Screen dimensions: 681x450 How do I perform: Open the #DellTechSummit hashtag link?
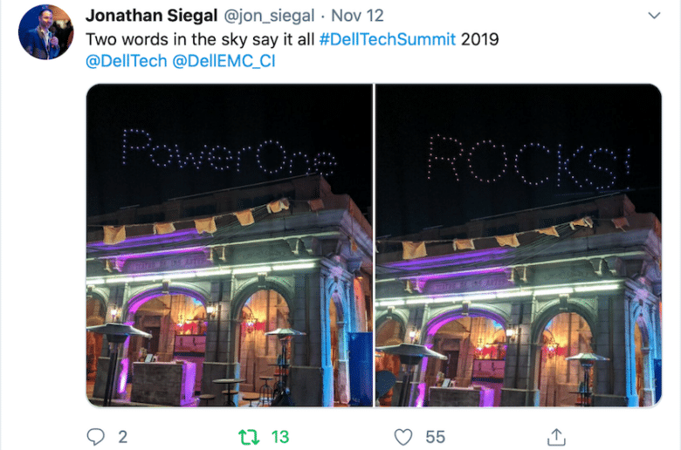coord(388,39)
